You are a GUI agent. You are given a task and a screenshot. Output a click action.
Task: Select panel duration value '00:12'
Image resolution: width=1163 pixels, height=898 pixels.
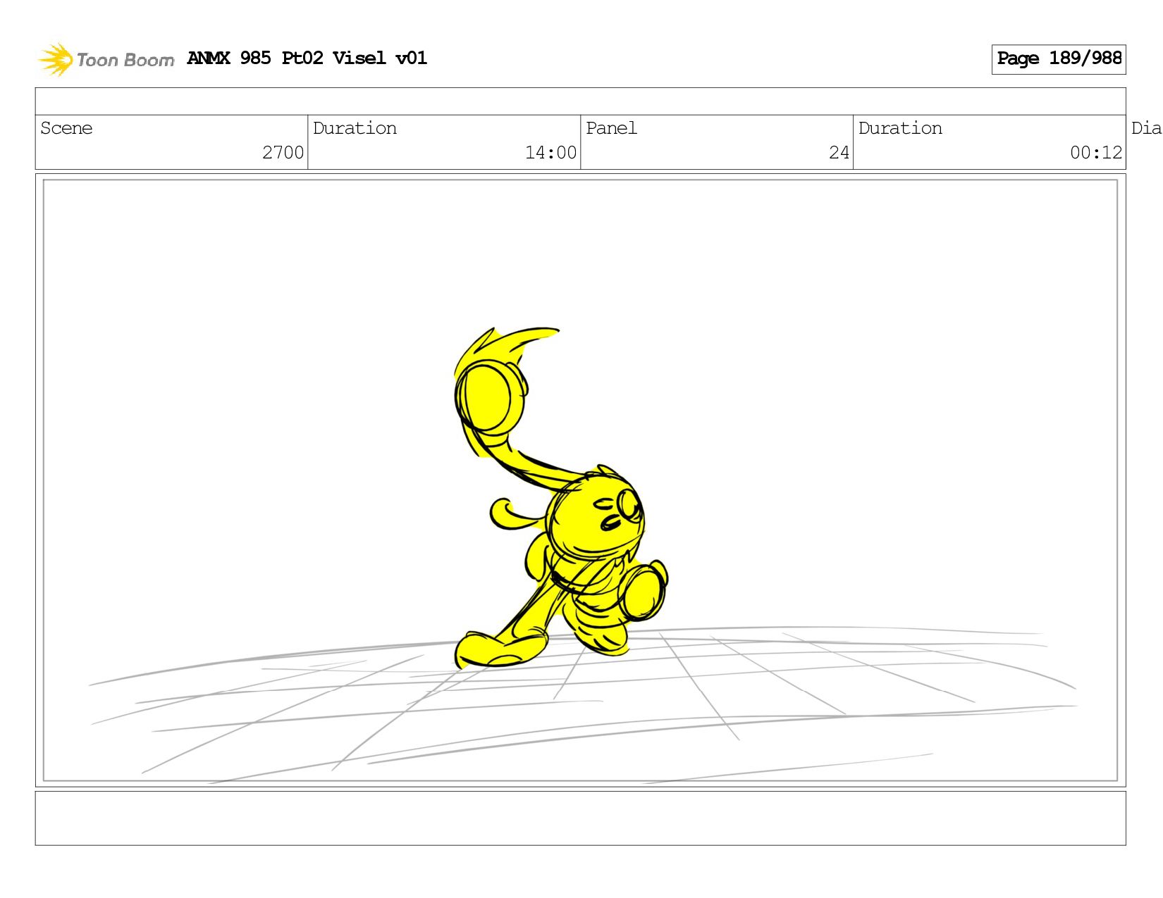tap(1096, 152)
